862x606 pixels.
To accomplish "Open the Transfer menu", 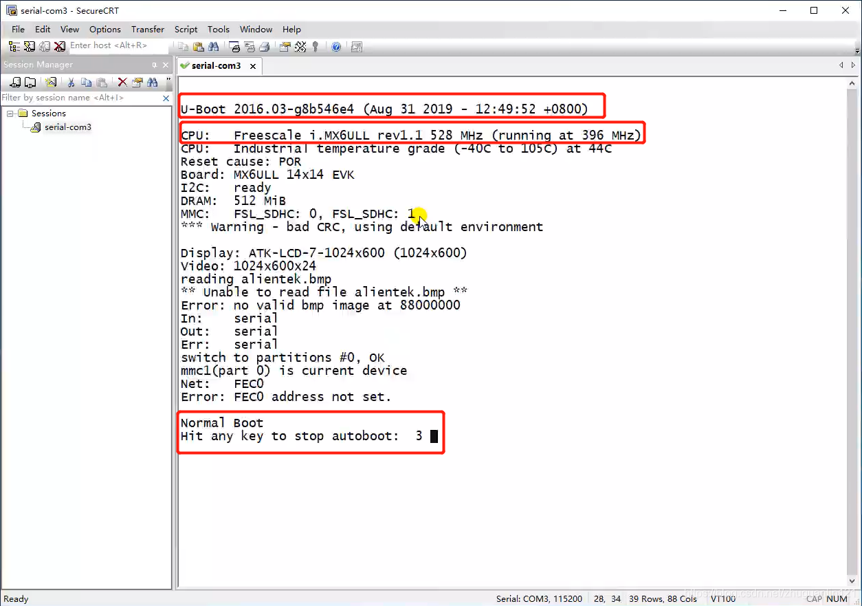I will point(148,30).
